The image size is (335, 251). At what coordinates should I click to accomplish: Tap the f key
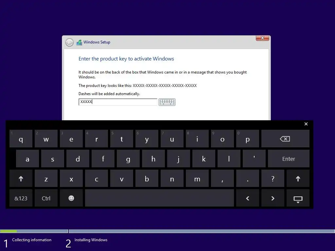click(103, 159)
